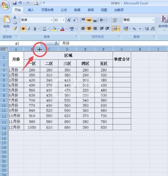
Task: Click the phonetic guide 文 icon
Action: pyautogui.click(x=72, y=29)
